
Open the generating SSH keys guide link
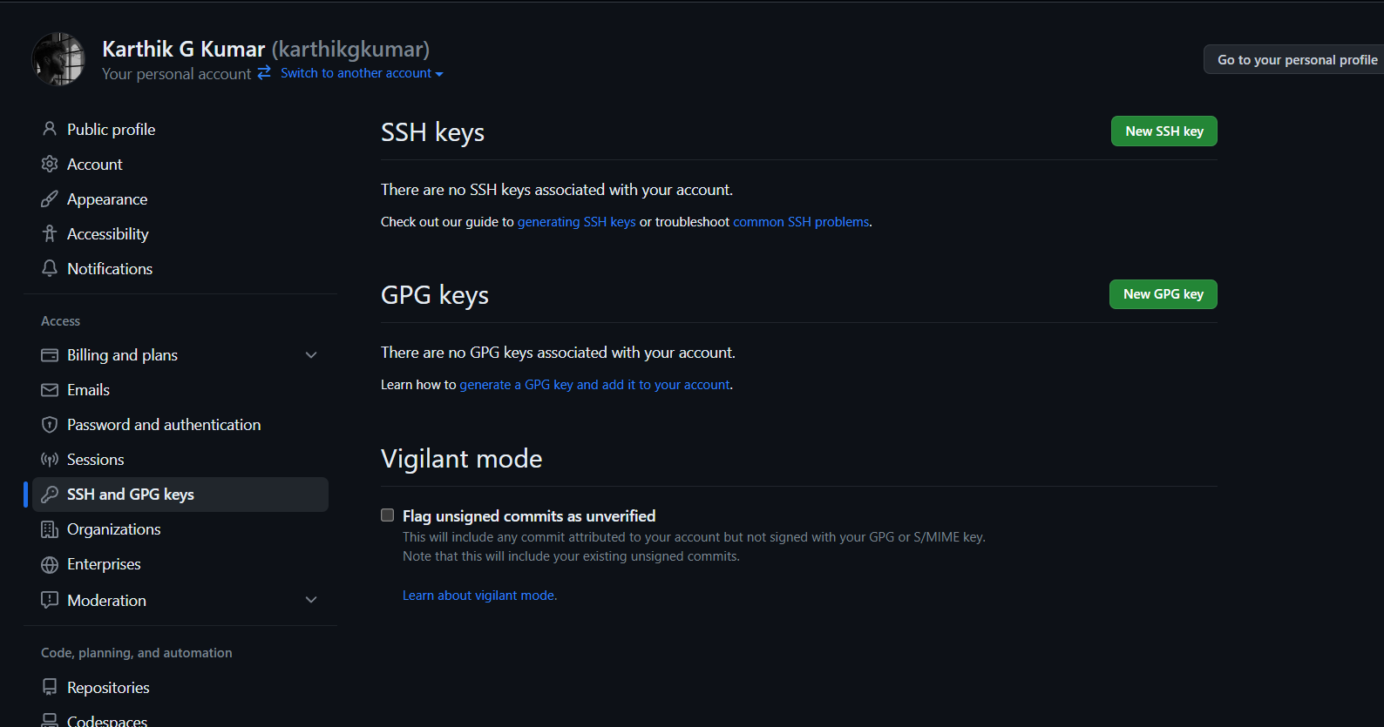(576, 222)
